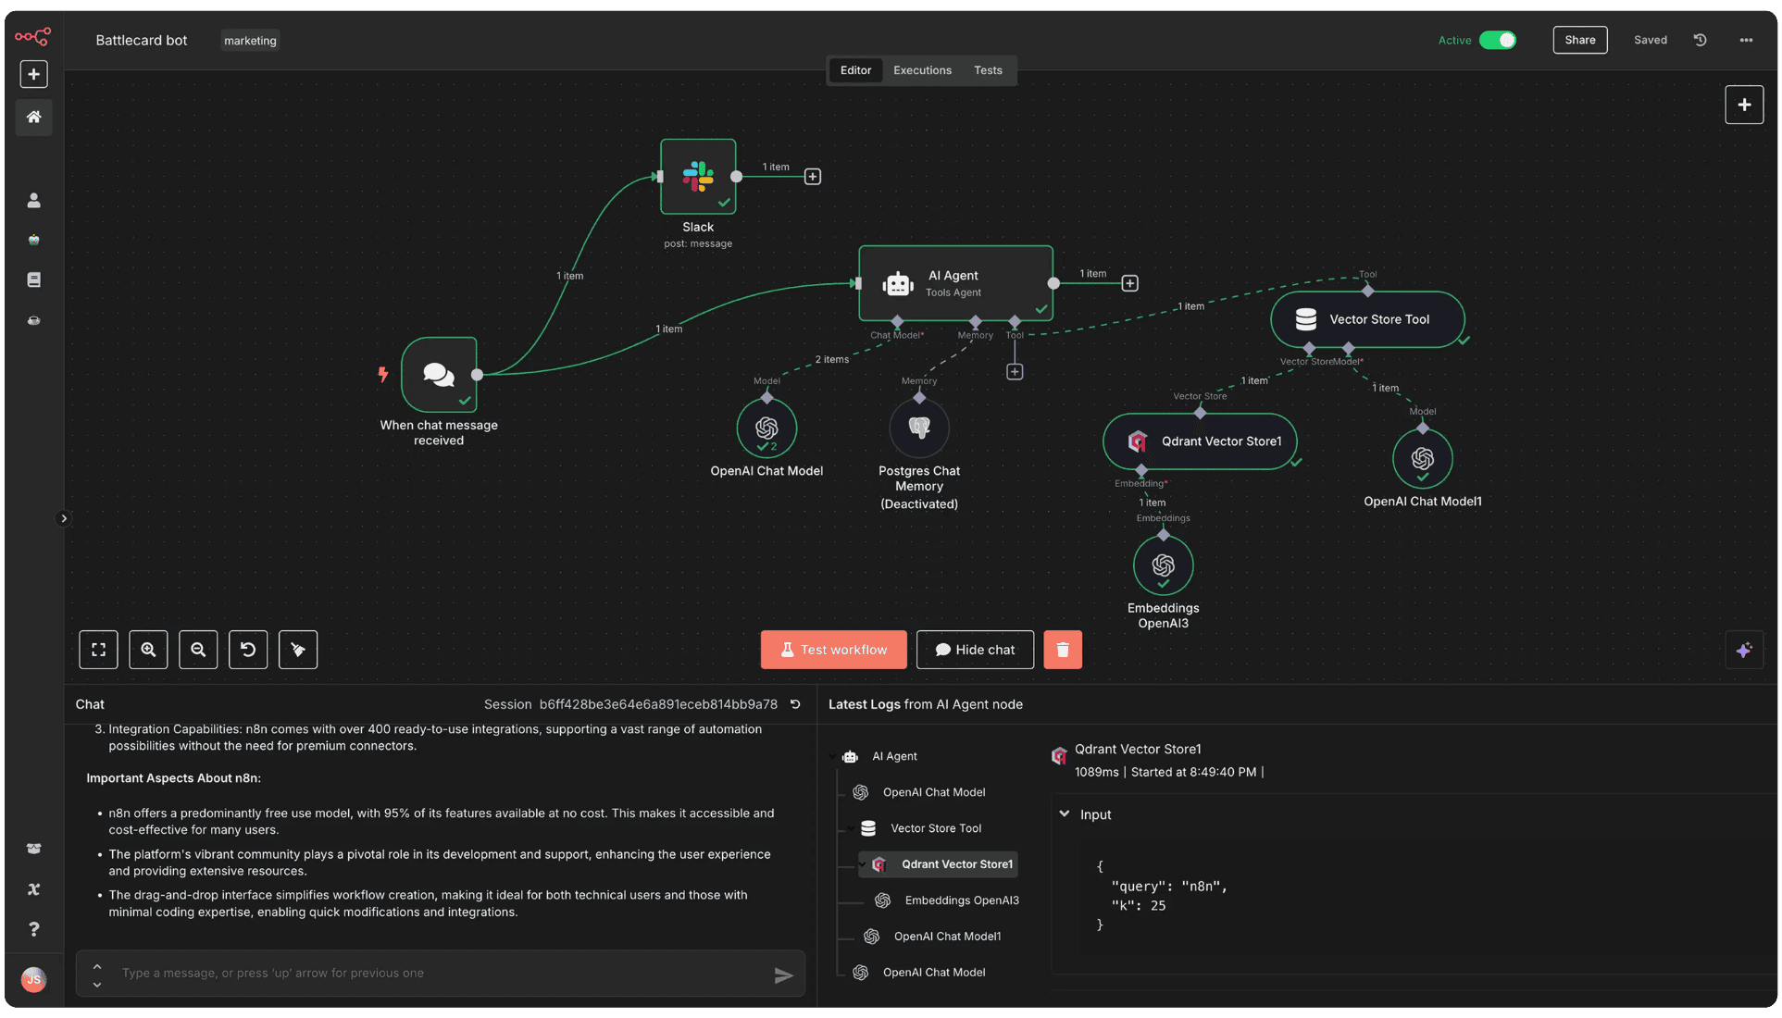The width and height of the screenshot is (1782, 1018).
Task: Select the AI Agent node
Action: (955, 283)
